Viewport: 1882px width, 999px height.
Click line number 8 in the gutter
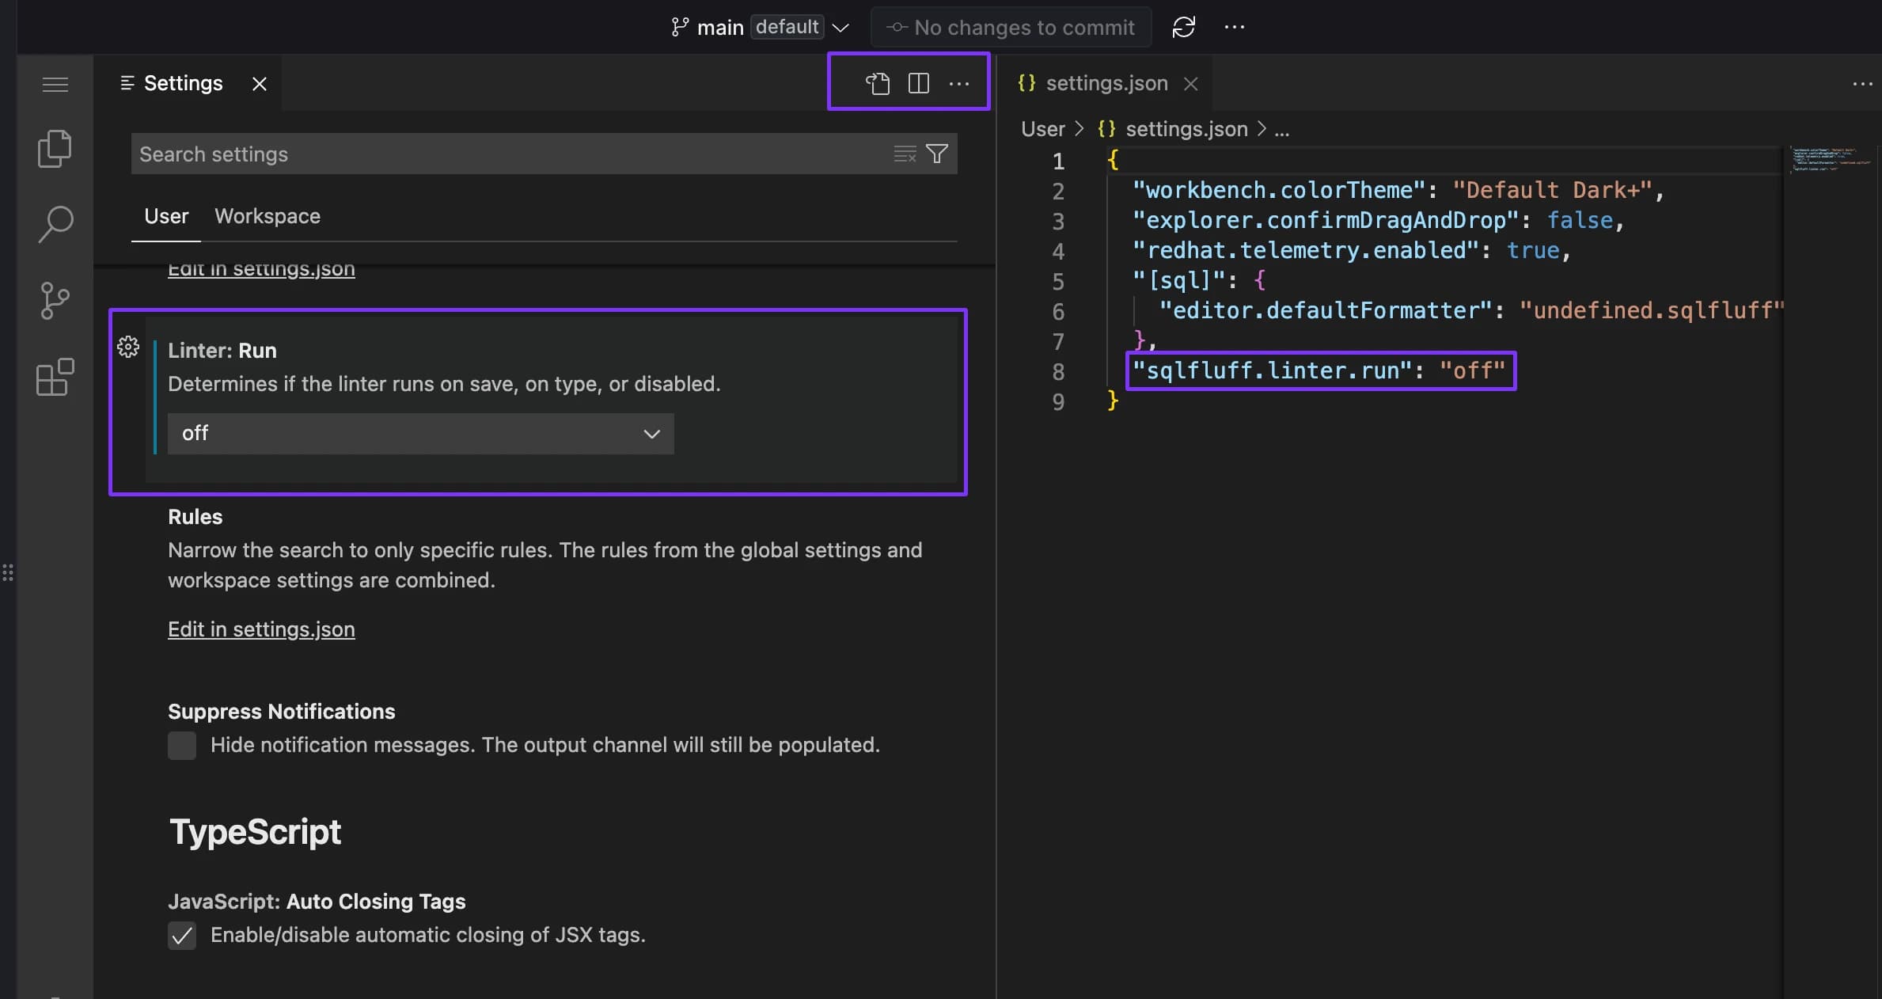coord(1058,372)
